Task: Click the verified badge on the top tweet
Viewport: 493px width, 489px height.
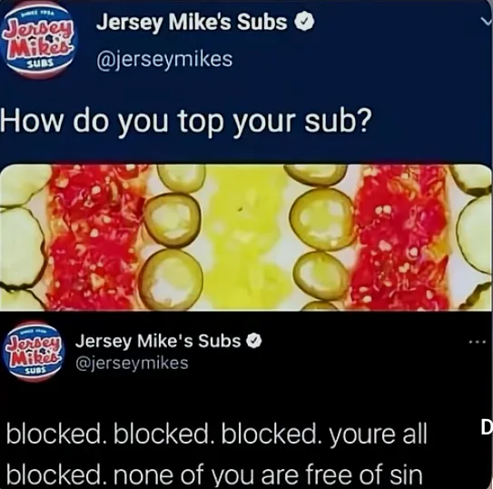Action: 304,23
